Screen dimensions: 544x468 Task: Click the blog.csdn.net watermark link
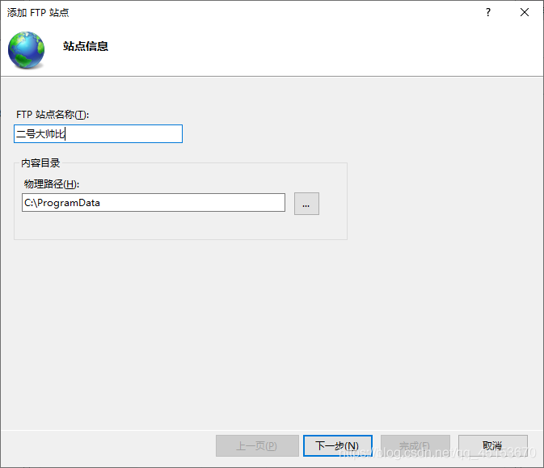[x=438, y=453]
